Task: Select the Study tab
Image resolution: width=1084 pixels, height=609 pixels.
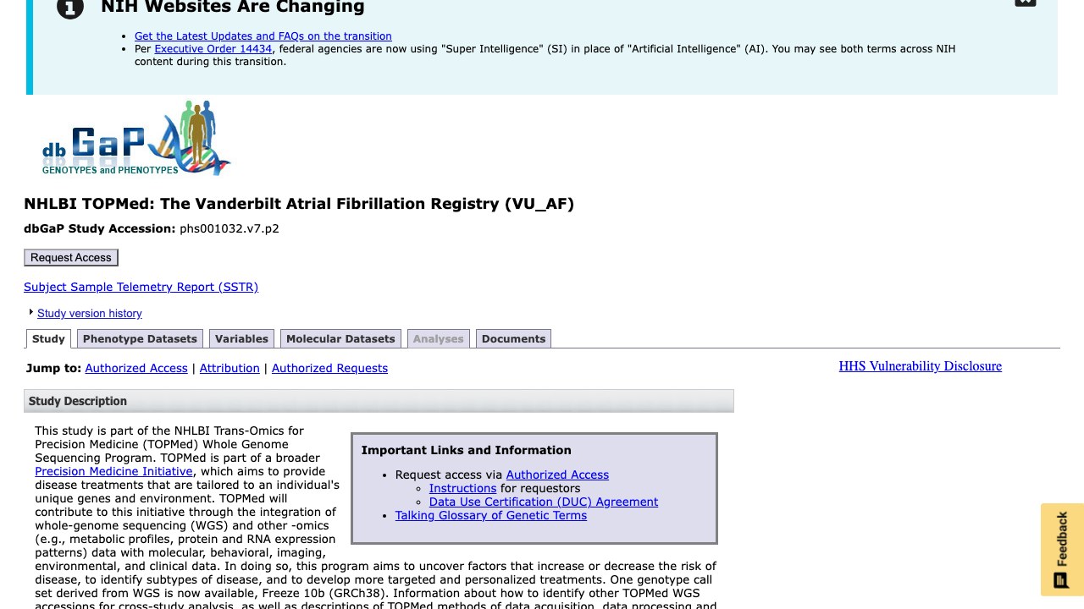Action: point(48,338)
